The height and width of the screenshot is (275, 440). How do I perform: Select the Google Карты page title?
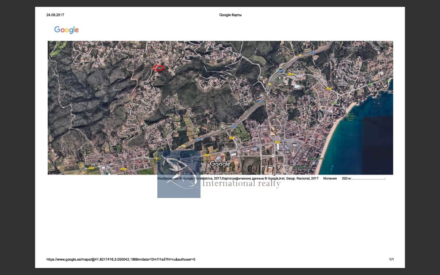pyautogui.click(x=230, y=15)
